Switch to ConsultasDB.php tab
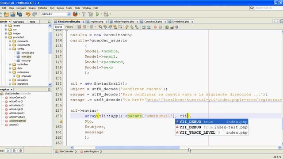This screenshot has width=283, height=159. click(x=153, y=22)
